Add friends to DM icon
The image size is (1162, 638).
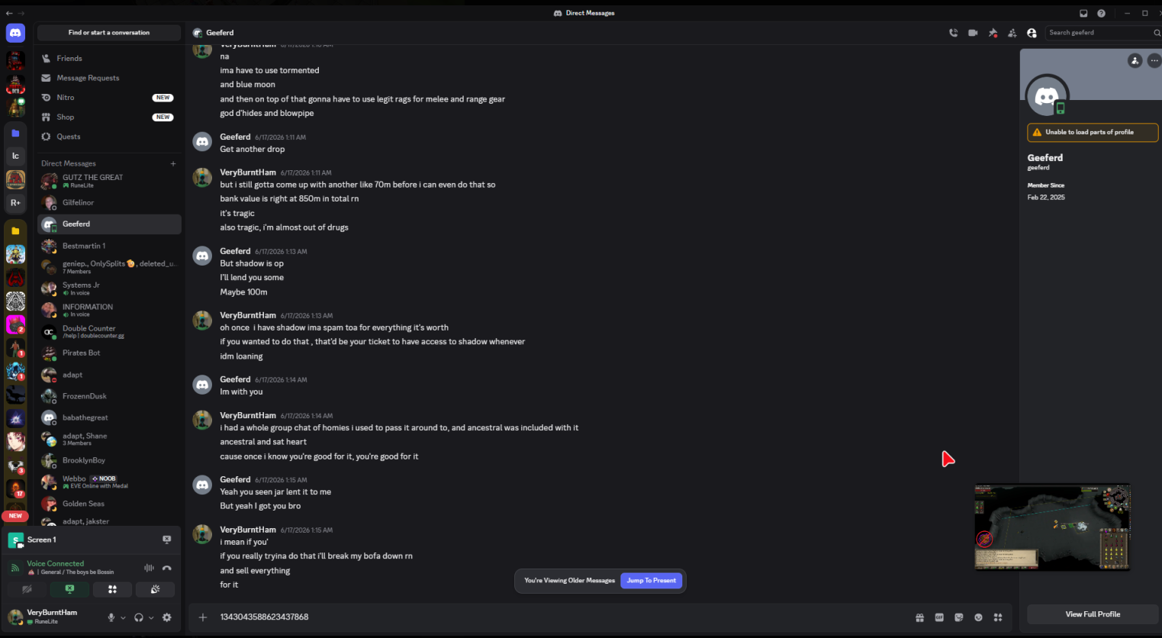[x=1012, y=33]
